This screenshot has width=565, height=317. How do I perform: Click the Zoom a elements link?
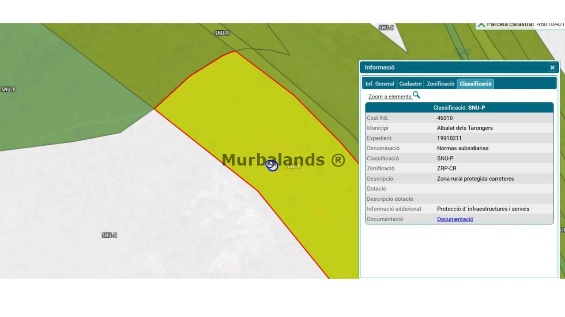tap(390, 96)
